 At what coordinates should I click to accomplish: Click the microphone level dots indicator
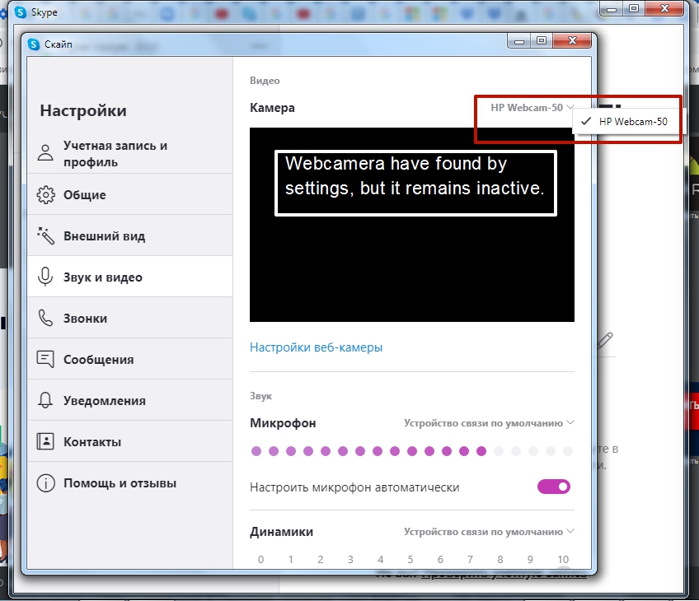click(412, 451)
